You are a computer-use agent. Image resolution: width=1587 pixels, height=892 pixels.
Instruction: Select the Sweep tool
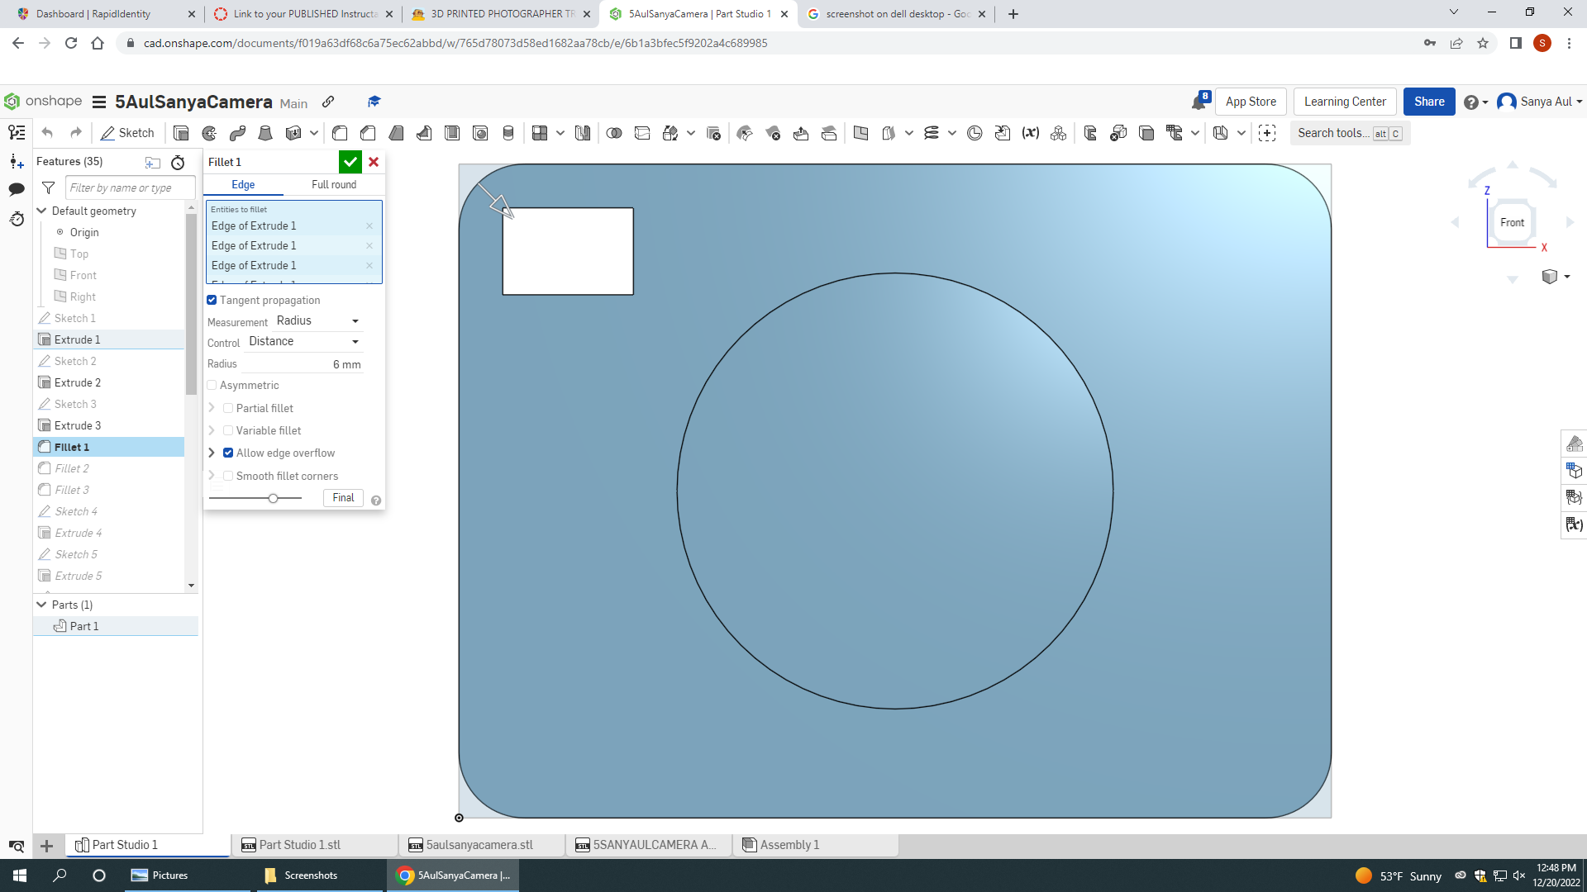(x=237, y=133)
